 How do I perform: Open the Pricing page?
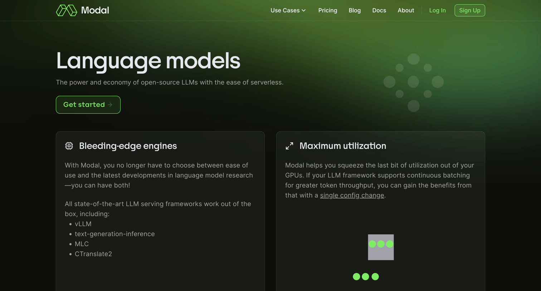[328, 10]
